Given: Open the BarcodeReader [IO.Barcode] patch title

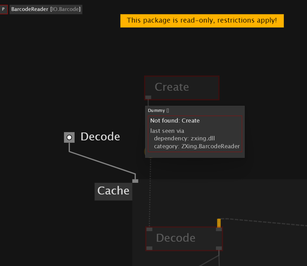Looking at the screenshot, I should pos(46,9).
